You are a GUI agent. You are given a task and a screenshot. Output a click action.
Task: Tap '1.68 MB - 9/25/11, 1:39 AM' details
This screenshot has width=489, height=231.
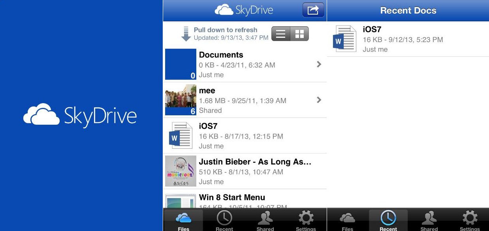click(x=243, y=101)
